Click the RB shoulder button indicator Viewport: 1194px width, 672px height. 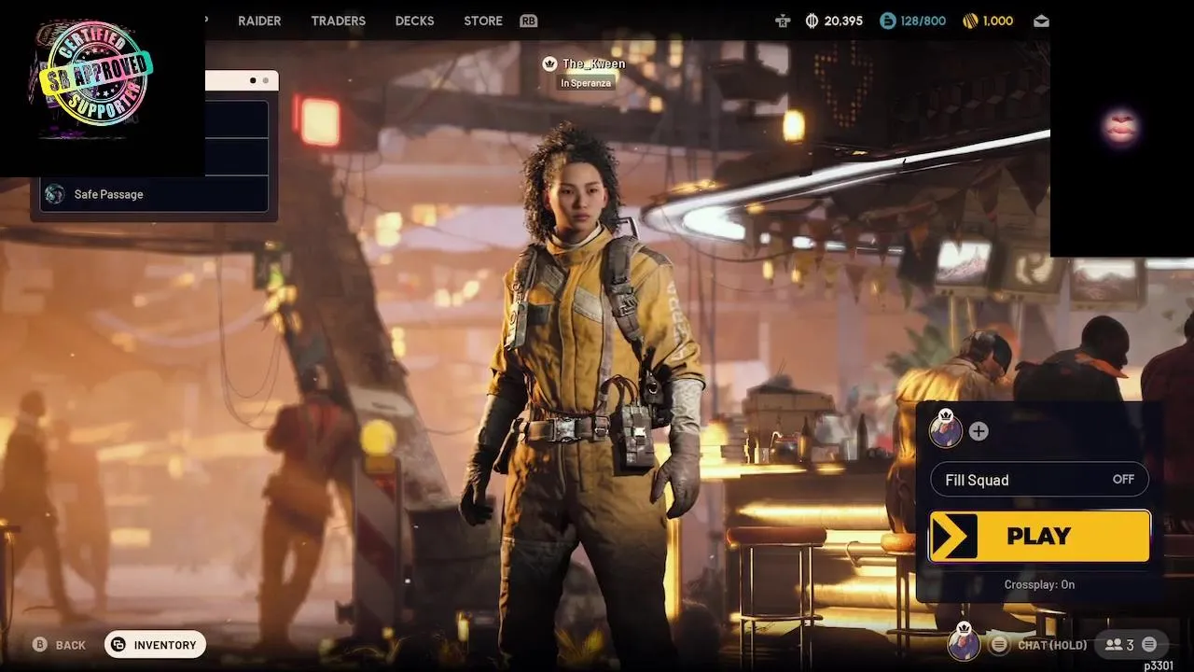pyautogui.click(x=529, y=21)
